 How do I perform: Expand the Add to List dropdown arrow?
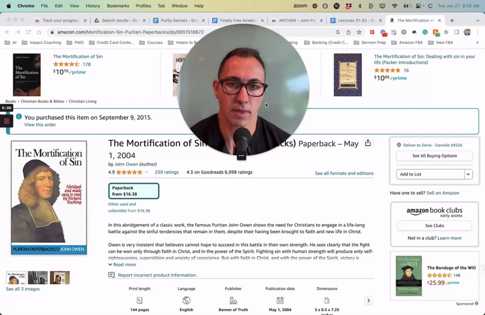click(x=468, y=174)
